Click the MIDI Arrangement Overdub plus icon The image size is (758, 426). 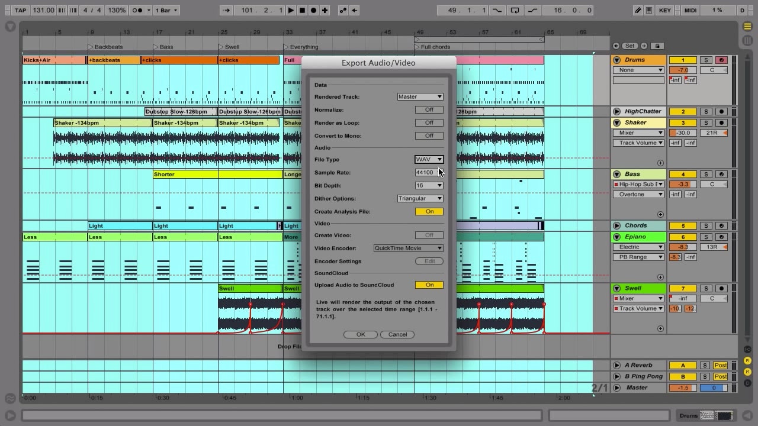pyautogui.click(x=324, y=9)
